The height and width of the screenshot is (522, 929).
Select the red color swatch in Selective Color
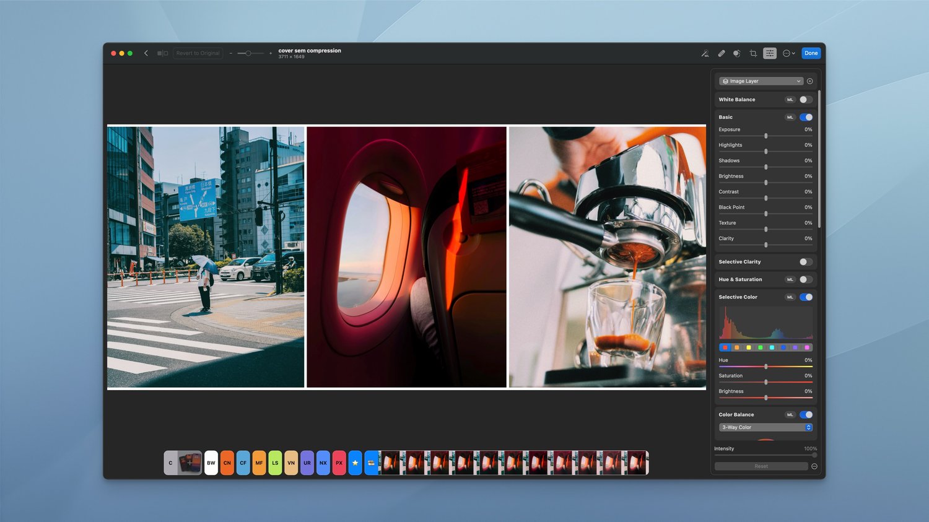[x=725, y=347]
